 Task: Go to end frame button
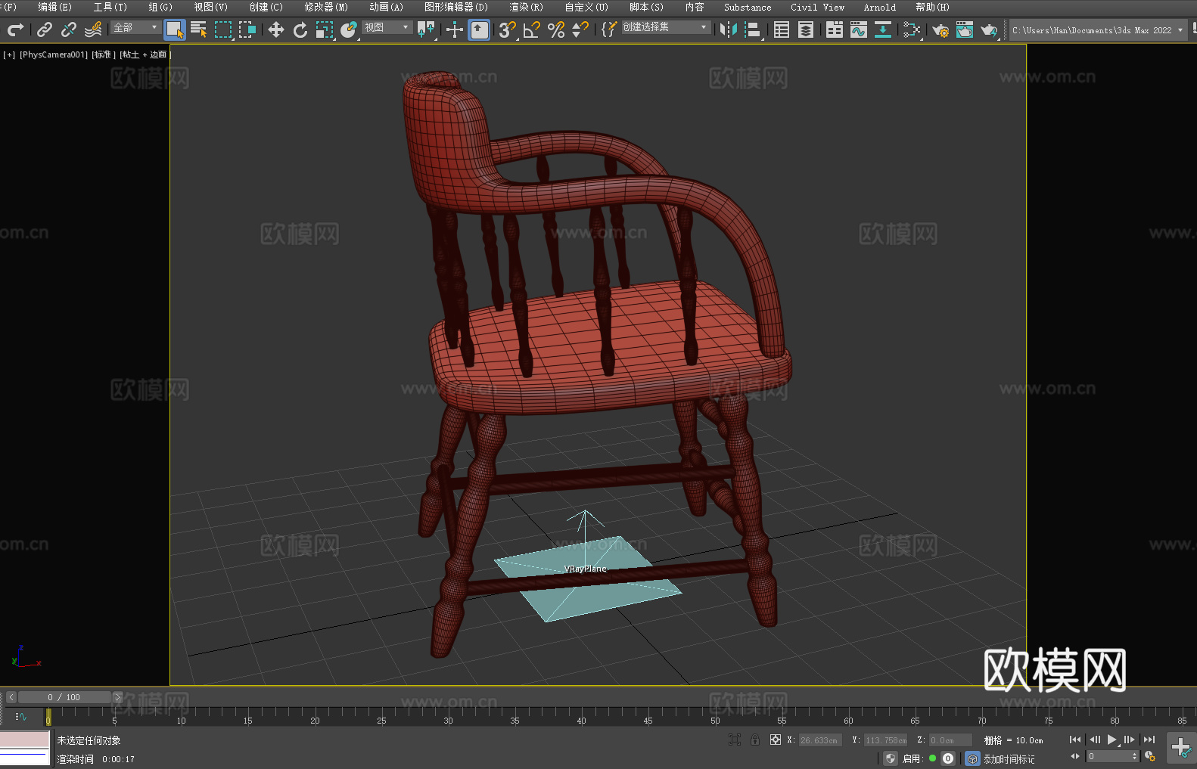point(1149,740)
